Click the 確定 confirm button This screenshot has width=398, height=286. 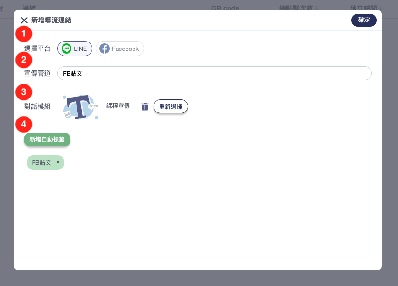[364, 20]
